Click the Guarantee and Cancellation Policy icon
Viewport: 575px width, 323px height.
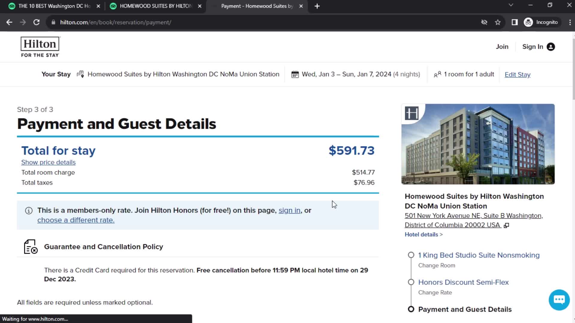pyautogui.click(x=31, y=246)
